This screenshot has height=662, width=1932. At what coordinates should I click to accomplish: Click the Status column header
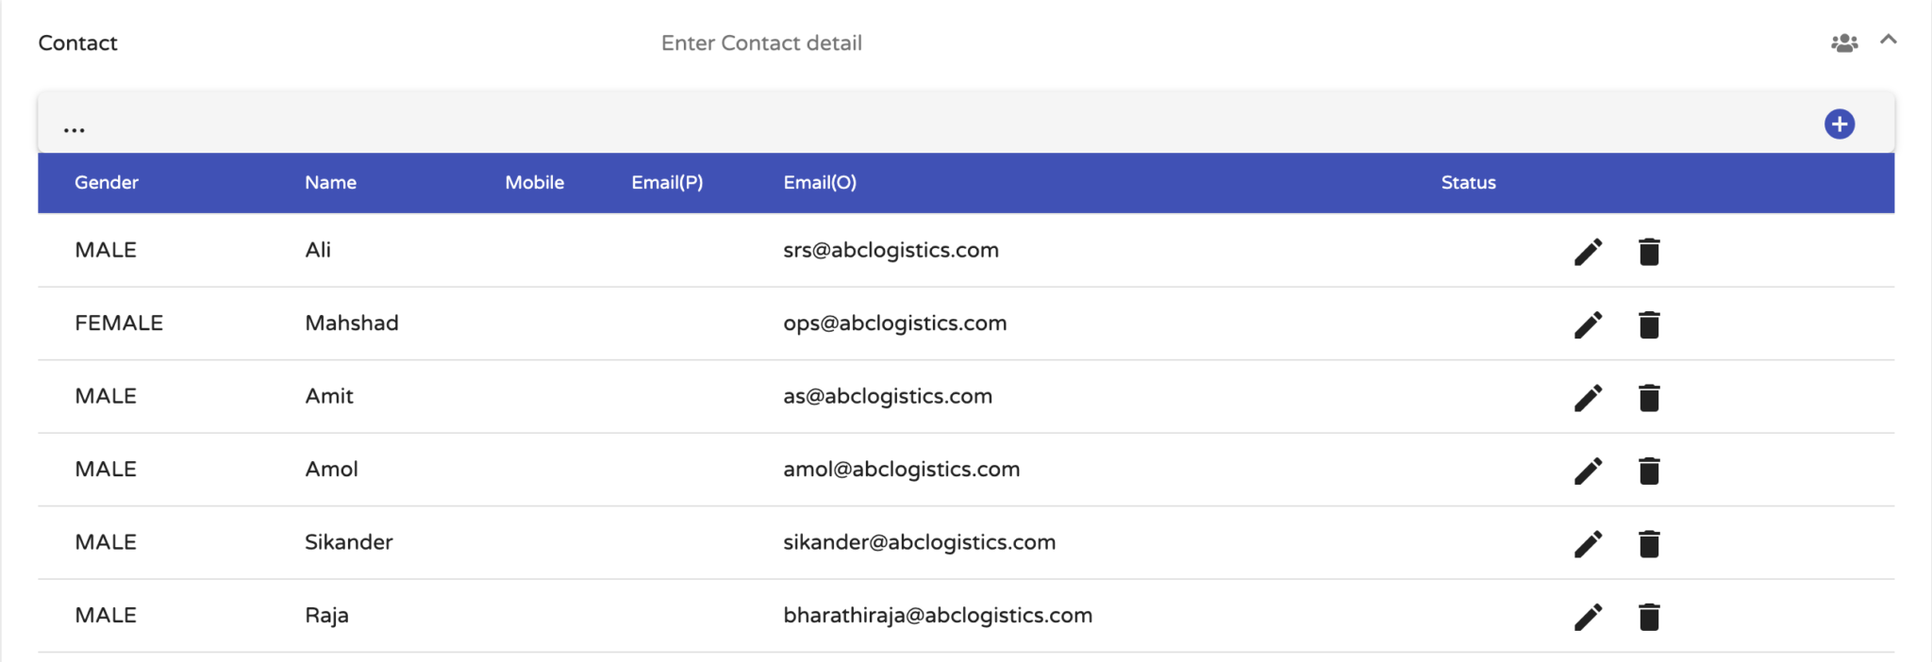pyautogui.click(x=1468, y=183)
